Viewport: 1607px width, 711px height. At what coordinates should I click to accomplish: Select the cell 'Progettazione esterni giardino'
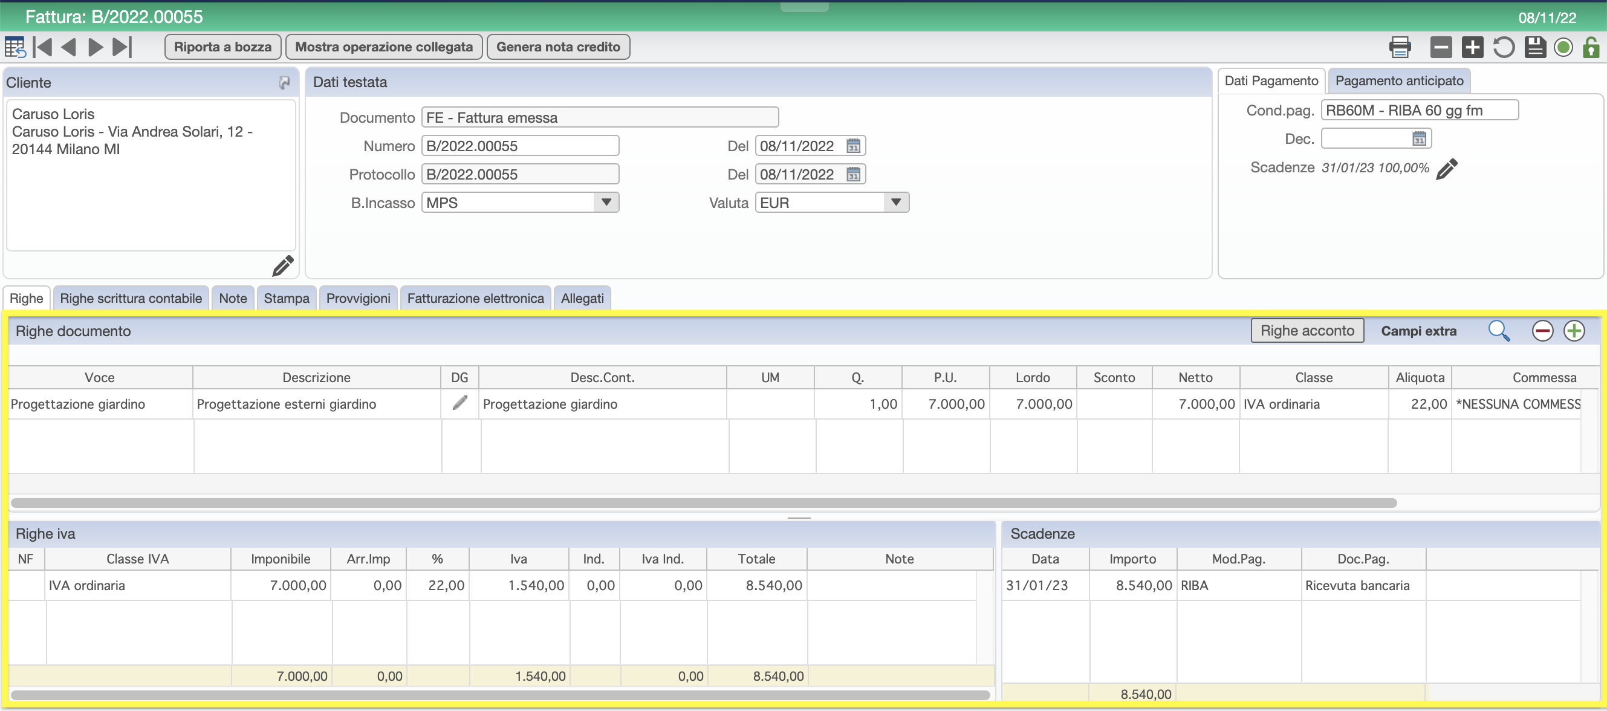(317, 404)
